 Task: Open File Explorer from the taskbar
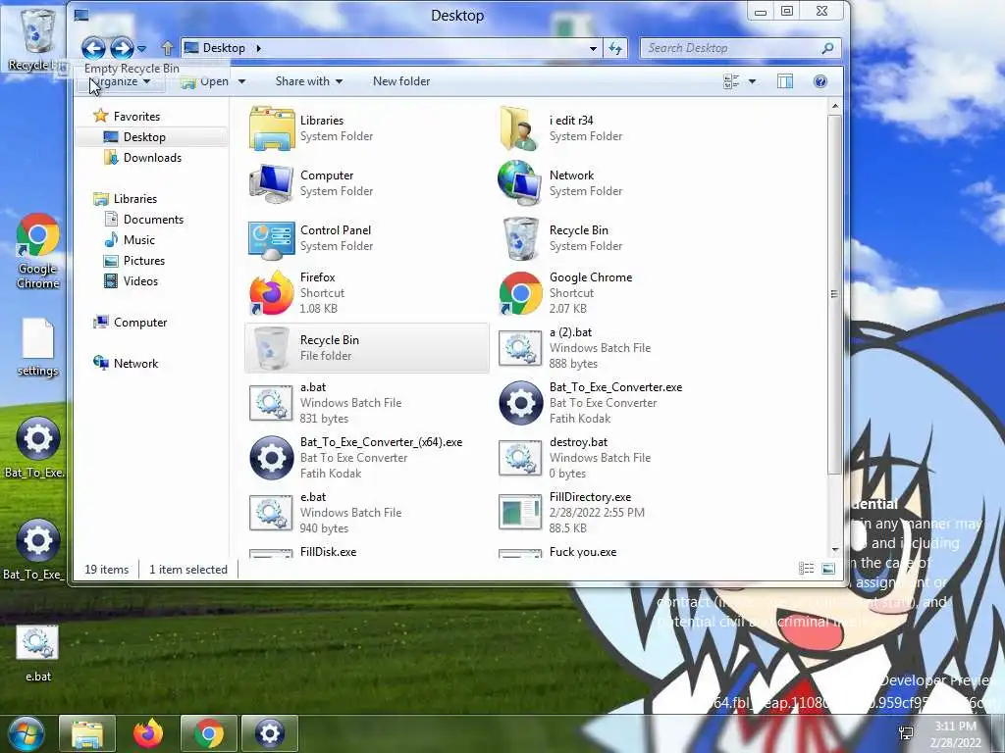pos(87,733)
